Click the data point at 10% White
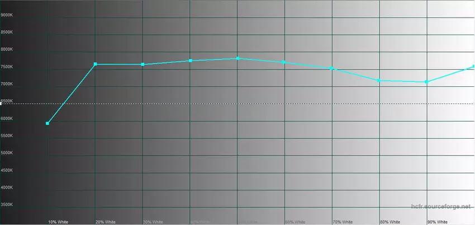 (47, 124)
